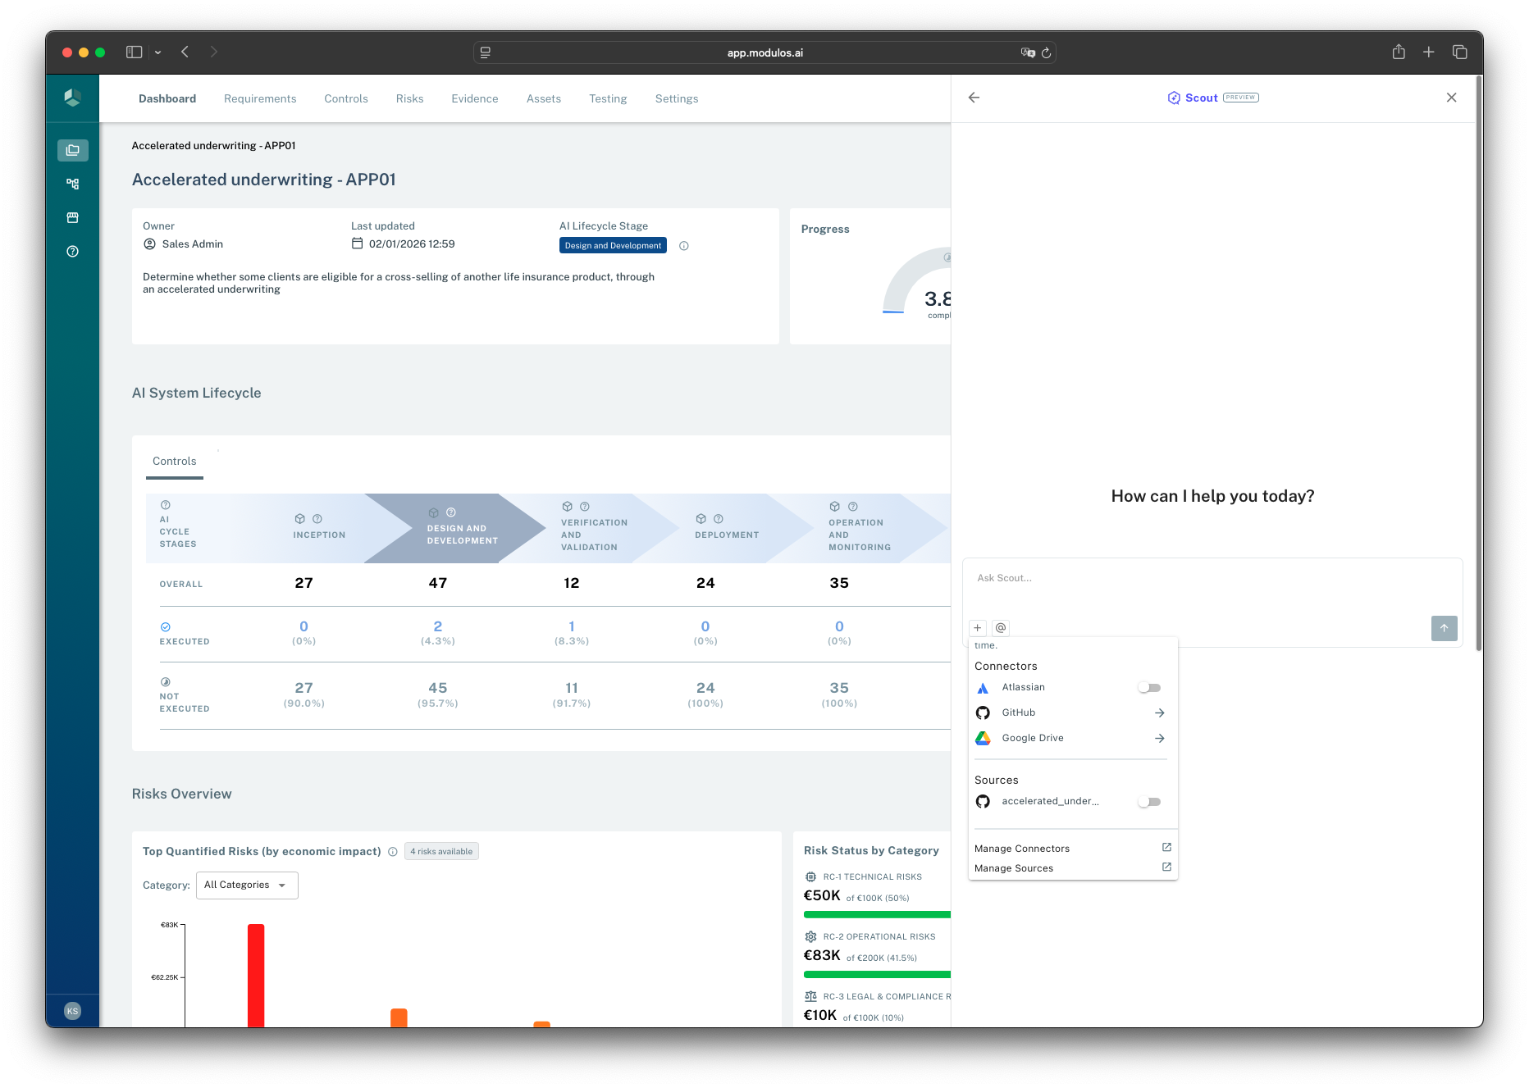Click the Modulos logo icon in sidebar
This screenshot has height=1088, width=1529.
pos(72,98)
